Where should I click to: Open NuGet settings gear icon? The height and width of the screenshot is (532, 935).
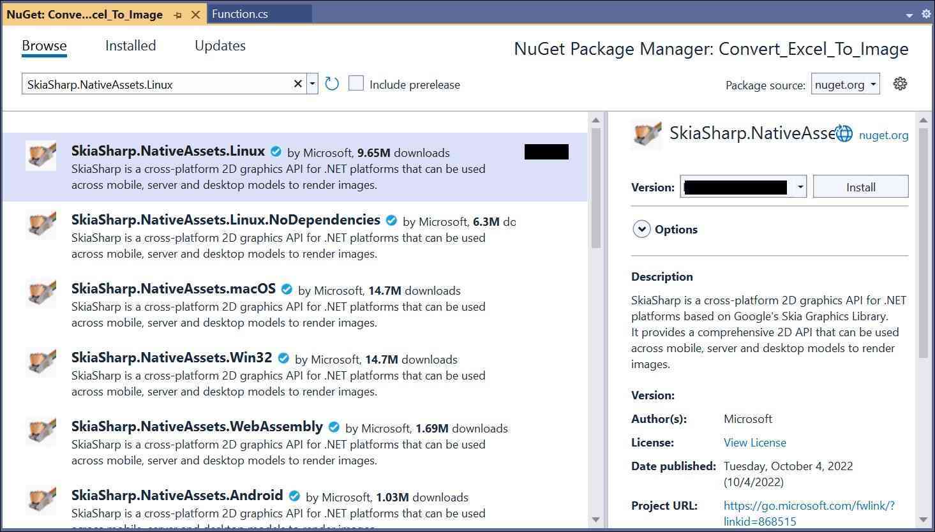(900, 84)
